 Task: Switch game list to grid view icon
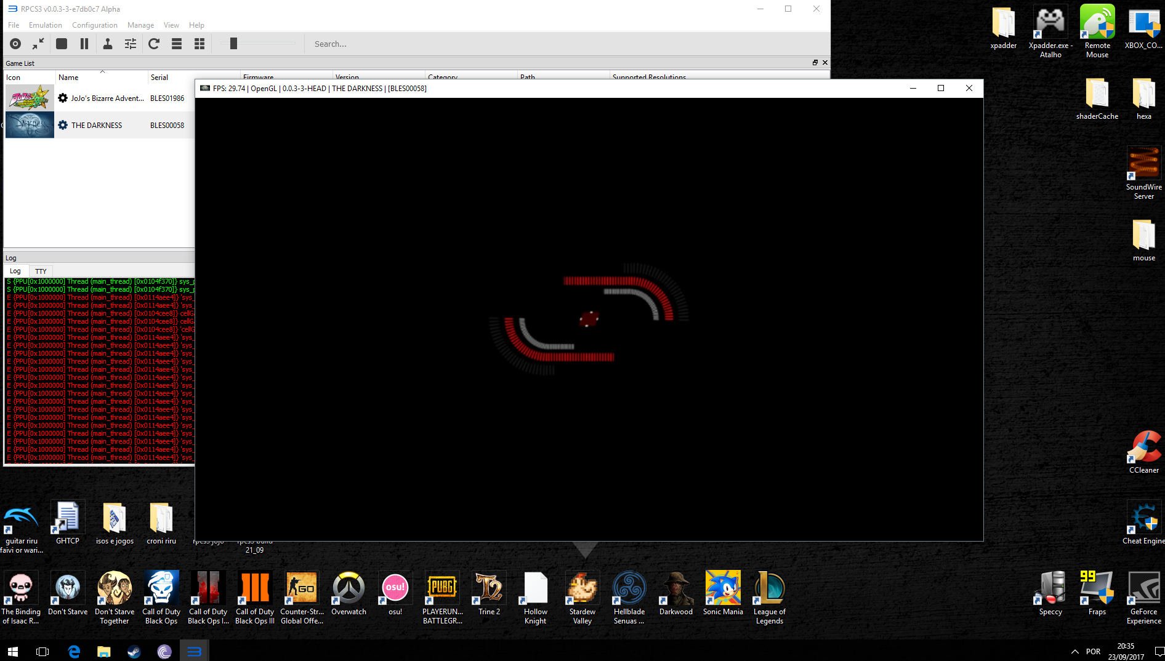coord(200,44)
